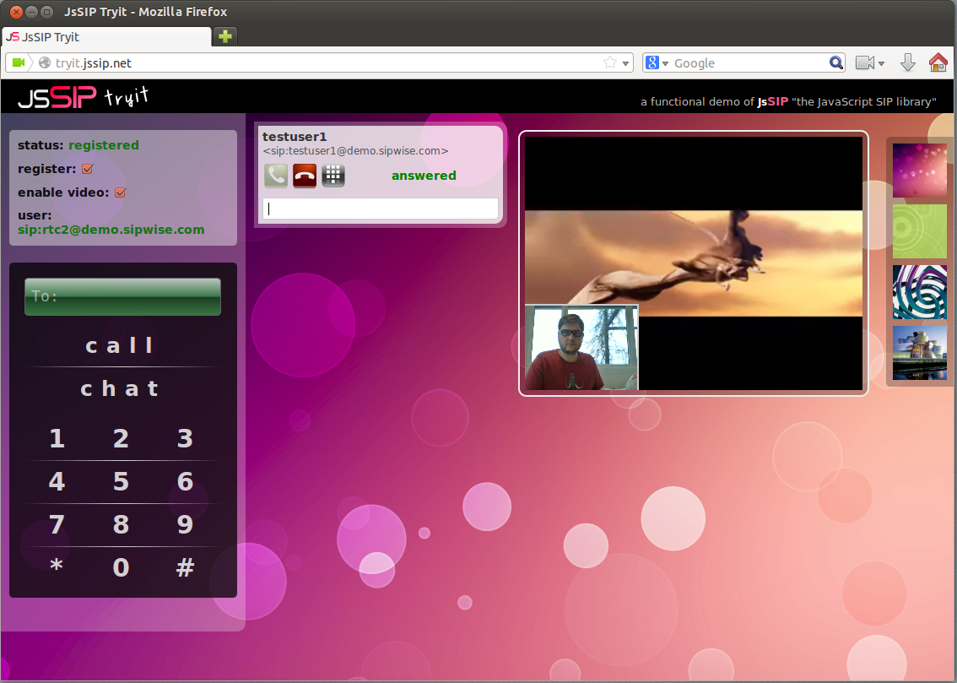Image resolution: width=957 pixels, height=683 pixels.
Task: Dial digit 5 on the keypad
Action: coord(121,481)
